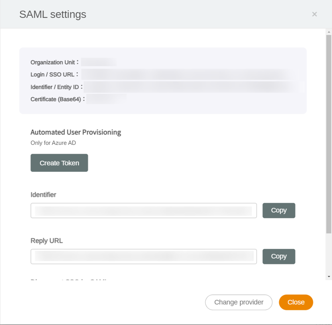Click the scrollbar up arrow
Viewport: 332px width, 325px height.
point(329,31)
